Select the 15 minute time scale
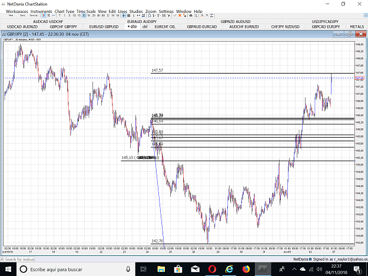 [79, 15]
